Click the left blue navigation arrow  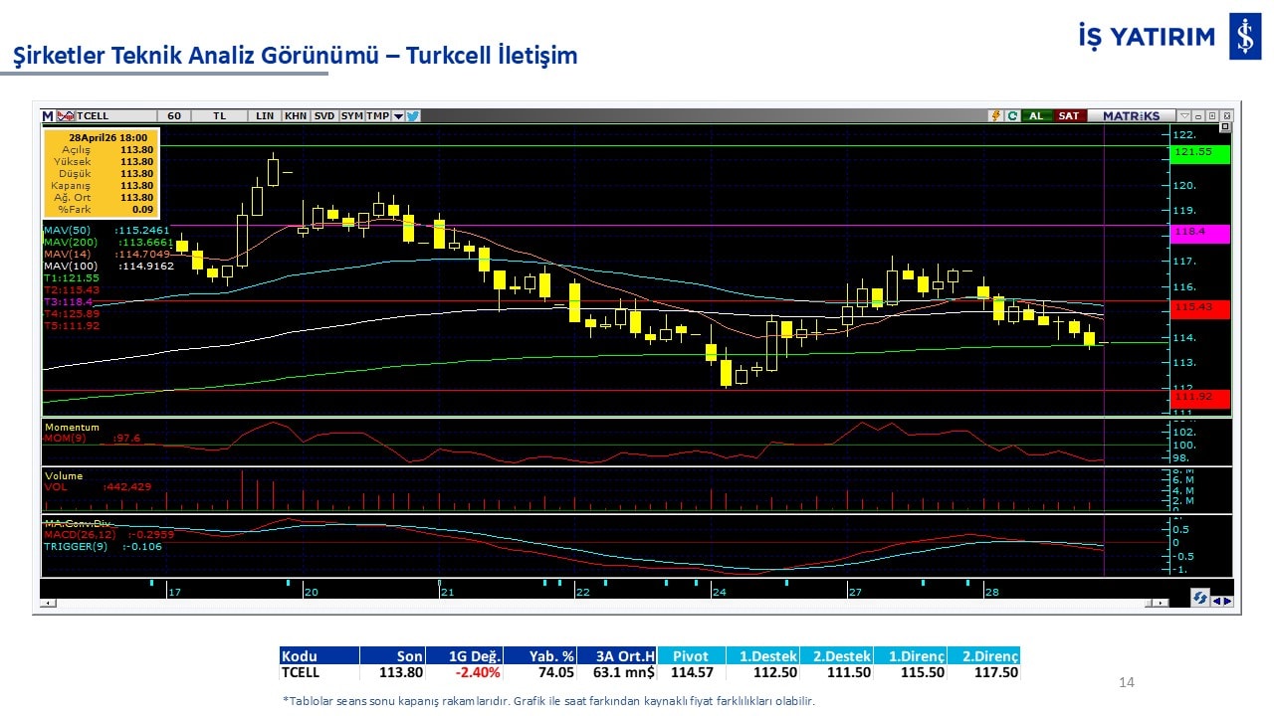(1216, 601)
